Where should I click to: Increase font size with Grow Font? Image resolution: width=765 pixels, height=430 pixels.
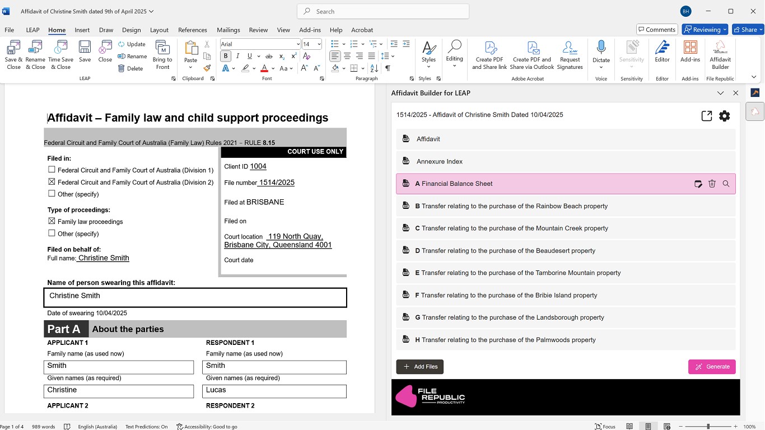[305, 68]
